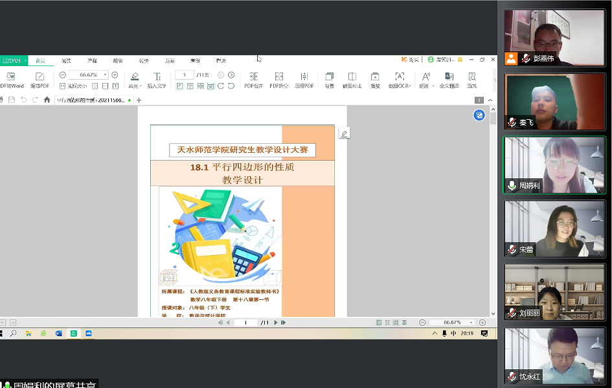Open the Edit PDF tool

tap(40, 76)
